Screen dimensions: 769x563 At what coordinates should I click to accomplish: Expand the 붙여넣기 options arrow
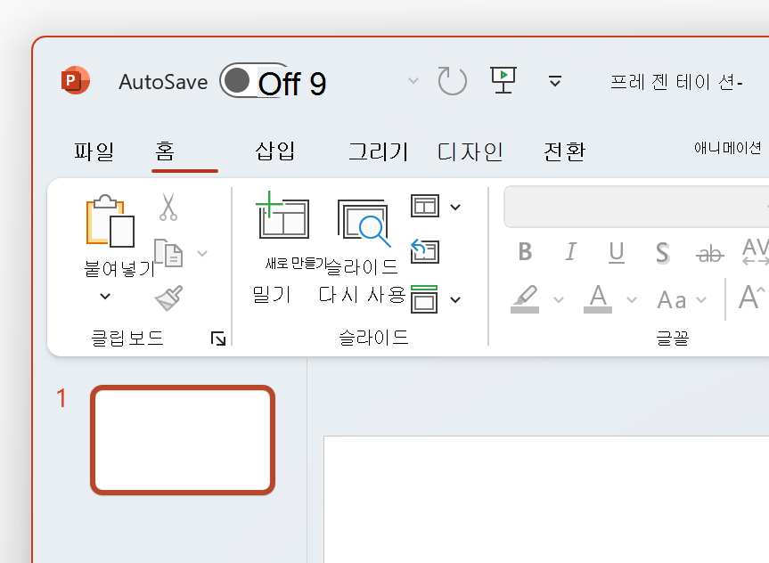[x=105, y=297]
